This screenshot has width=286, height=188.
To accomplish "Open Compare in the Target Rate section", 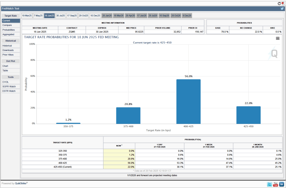I will coord(7,25).
